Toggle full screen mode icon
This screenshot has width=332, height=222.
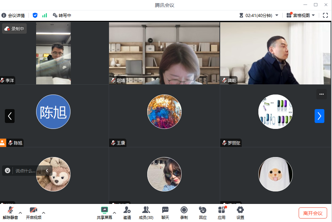(x=325, y=15)
